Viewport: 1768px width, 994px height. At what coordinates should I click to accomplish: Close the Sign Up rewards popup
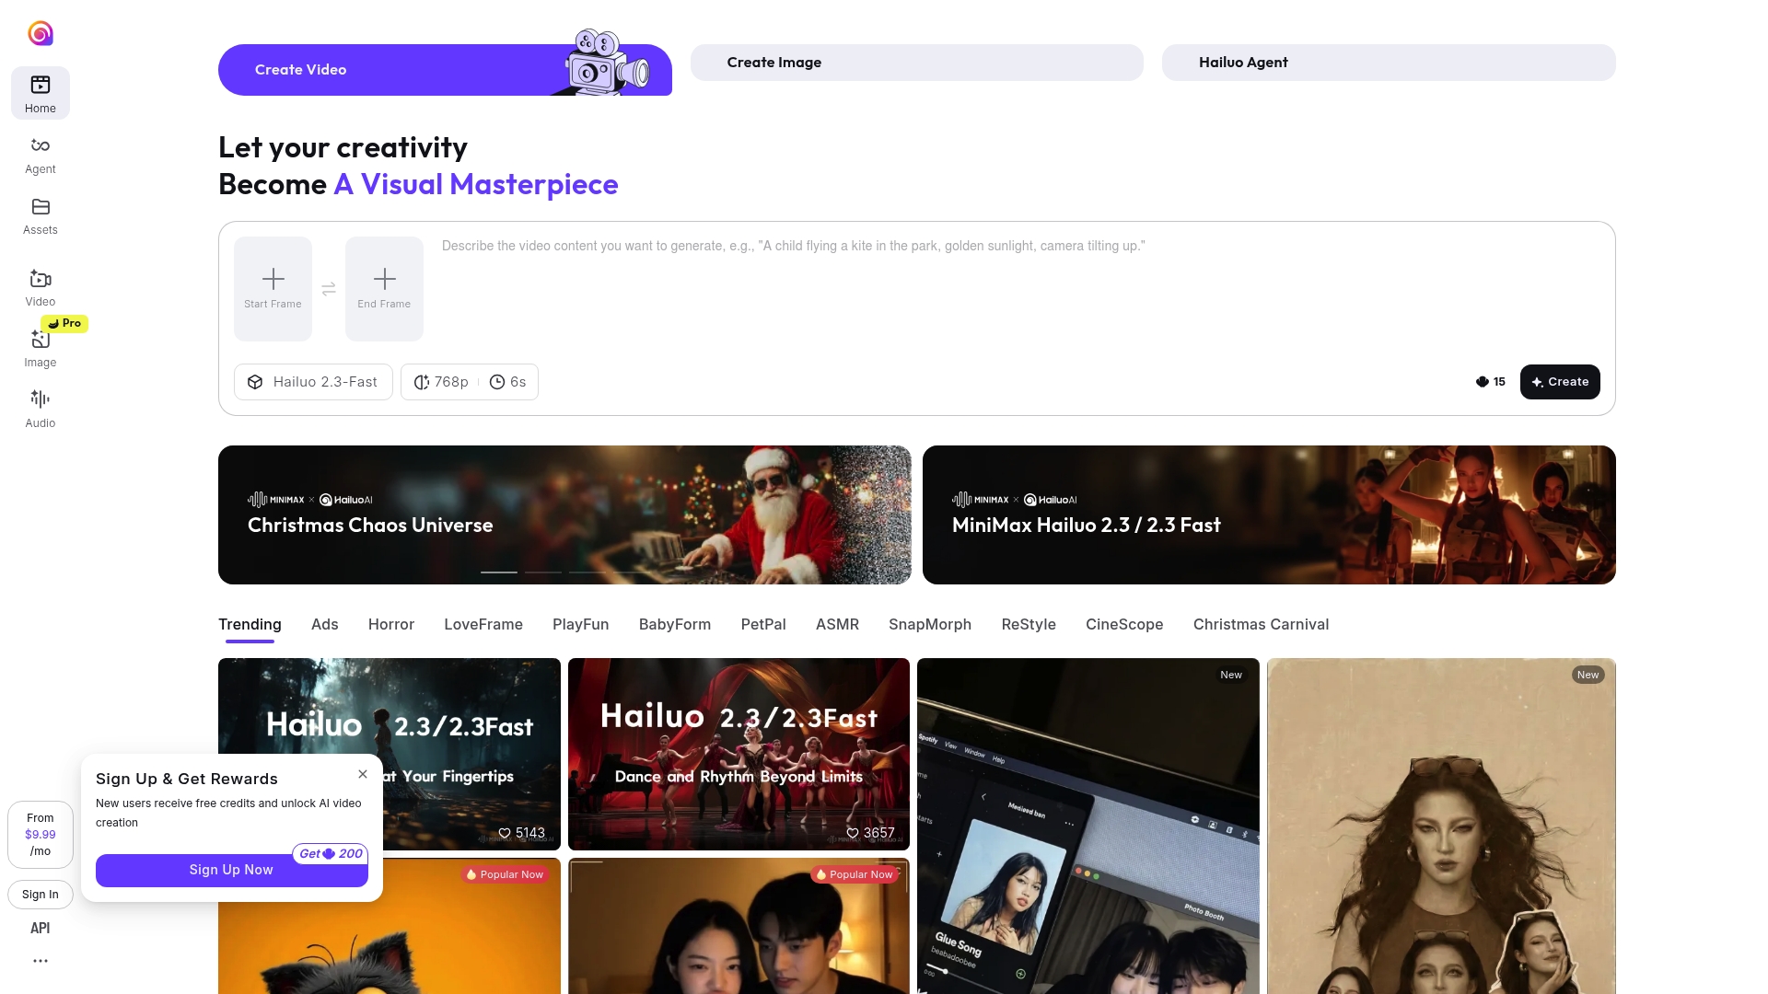click(363, 774)
